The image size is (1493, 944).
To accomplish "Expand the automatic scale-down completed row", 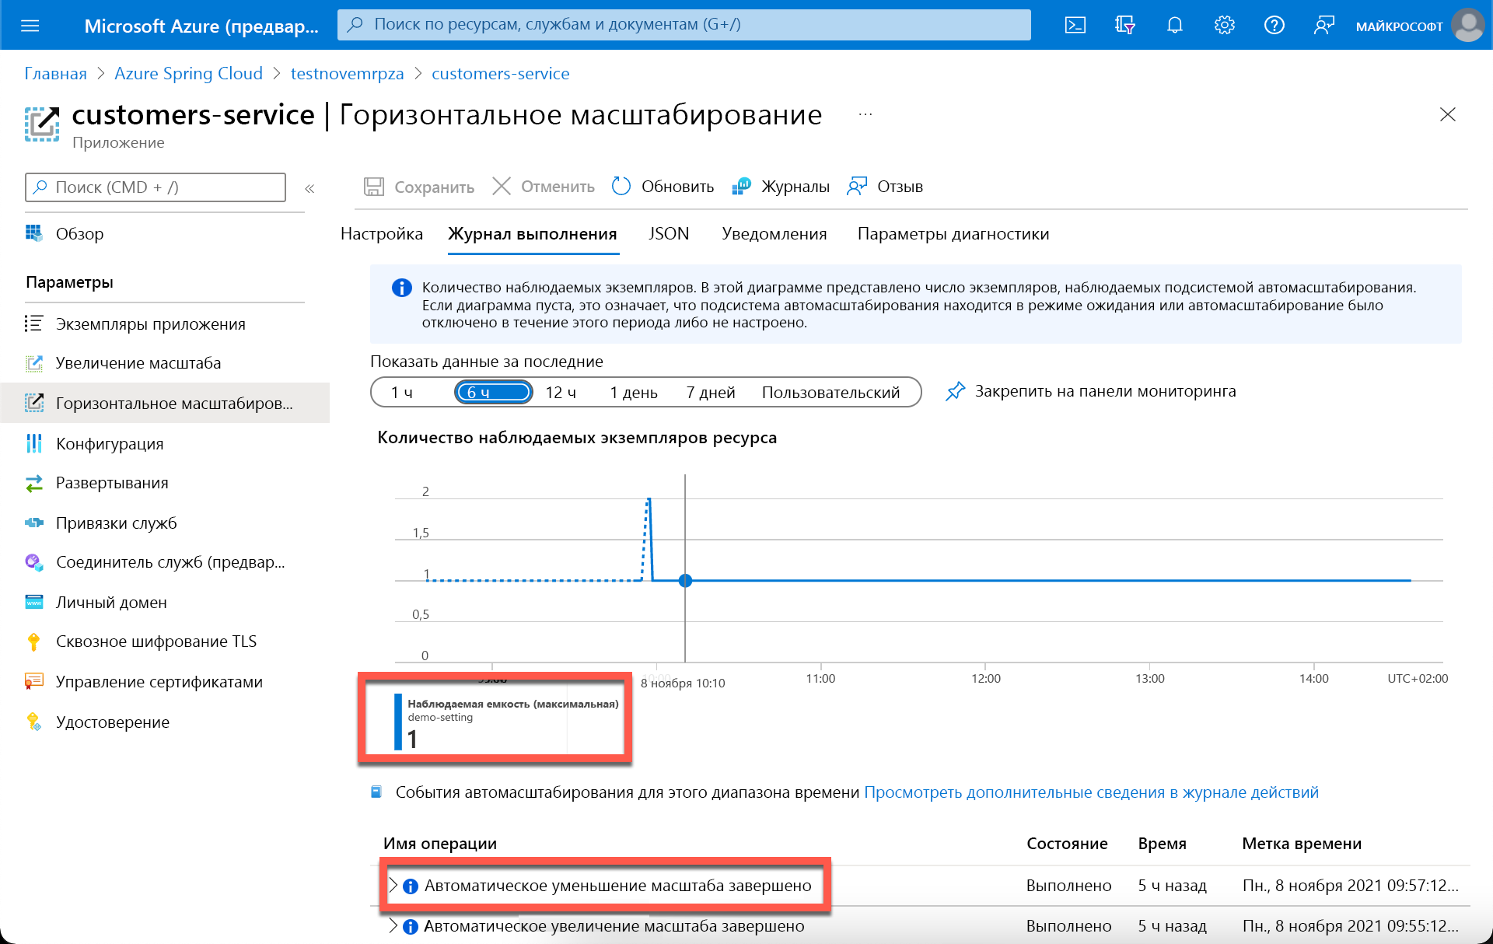I will 393,885.
